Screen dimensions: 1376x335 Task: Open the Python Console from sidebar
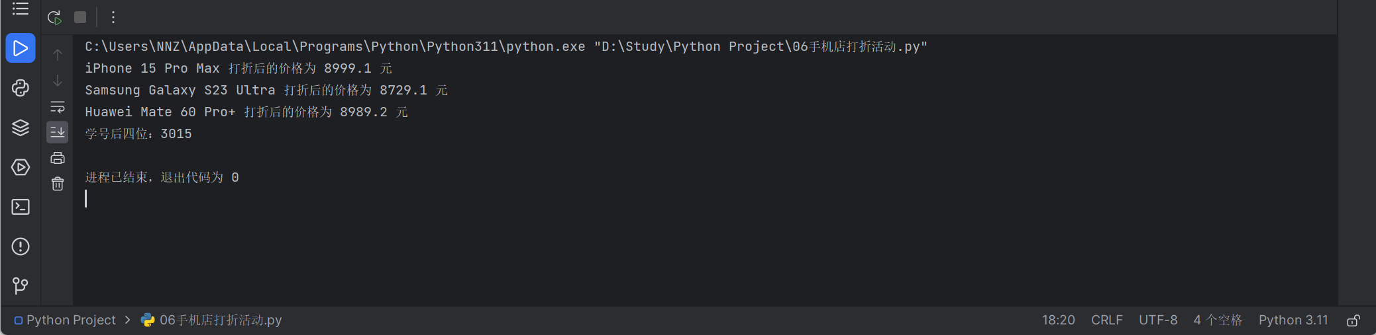(21, 88)
